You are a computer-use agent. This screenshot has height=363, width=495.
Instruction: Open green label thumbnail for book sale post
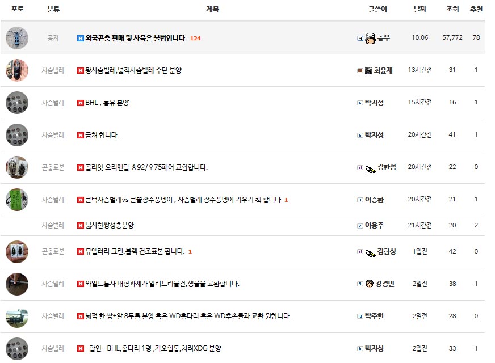[x=17, y=200]
